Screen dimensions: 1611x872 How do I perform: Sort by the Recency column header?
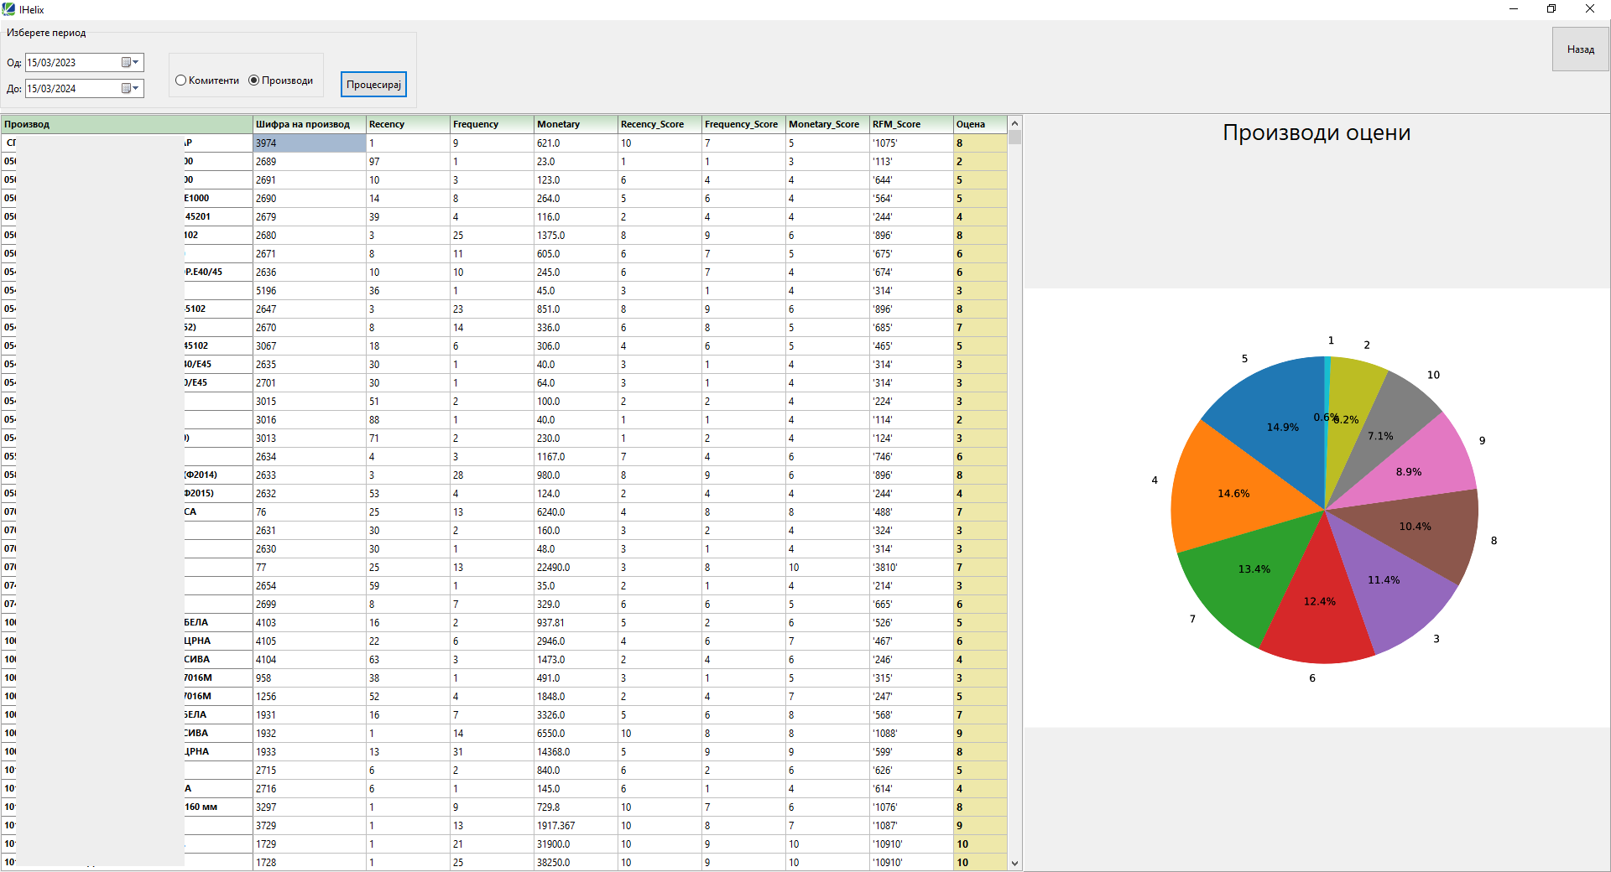click(408, 124)
